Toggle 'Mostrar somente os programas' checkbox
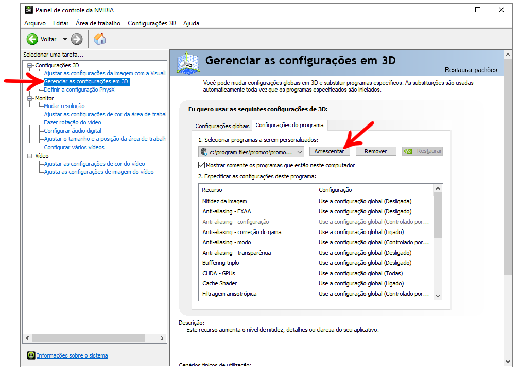 point(201,165)
